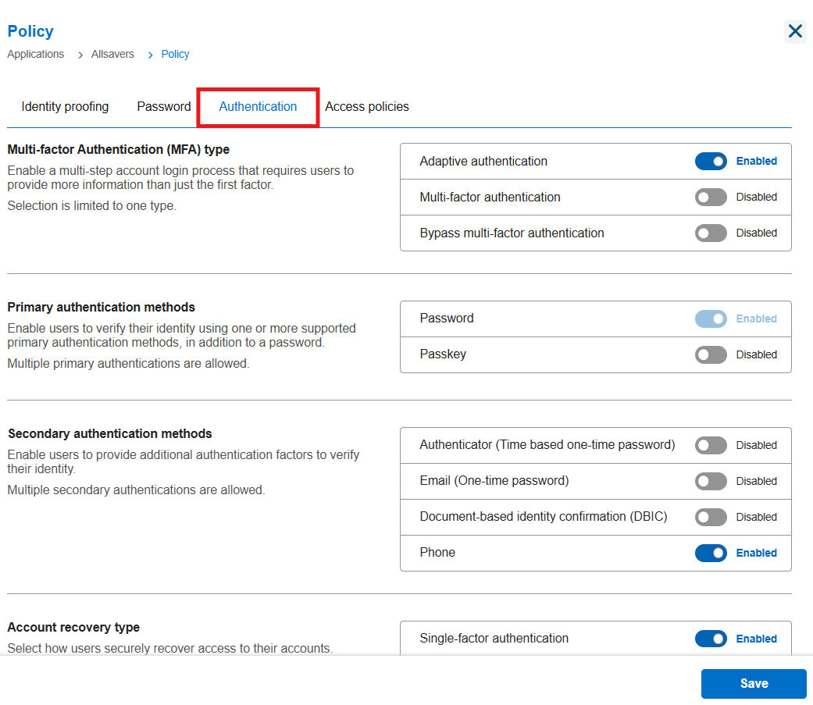Click the Policy breadcrumb link

175,55
